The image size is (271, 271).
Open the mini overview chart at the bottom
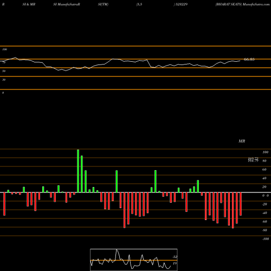[x=134, y=260]
